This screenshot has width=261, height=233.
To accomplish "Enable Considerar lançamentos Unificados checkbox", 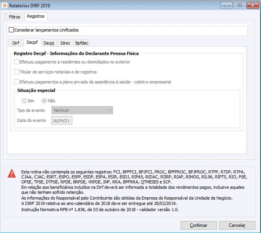I will click(11, 30).
